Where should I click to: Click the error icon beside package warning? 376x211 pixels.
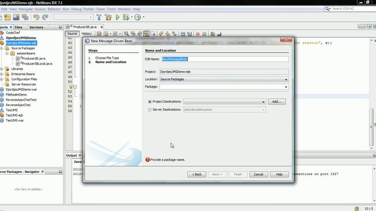[x=147, y=159]
